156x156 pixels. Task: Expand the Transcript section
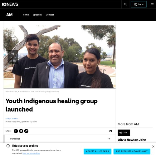pos(60,139)
